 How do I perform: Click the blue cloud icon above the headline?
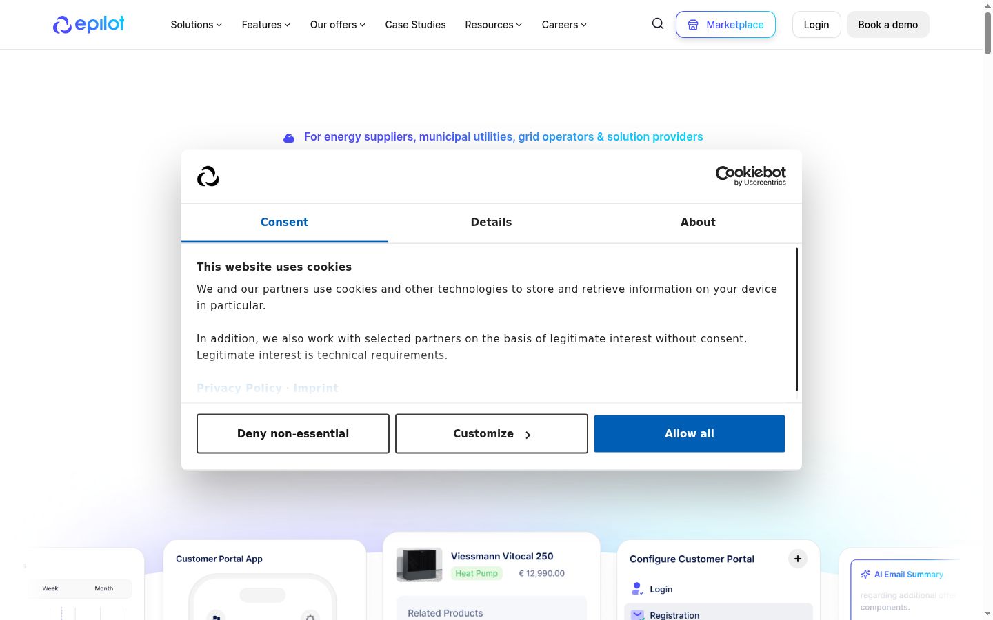point(289,138)
